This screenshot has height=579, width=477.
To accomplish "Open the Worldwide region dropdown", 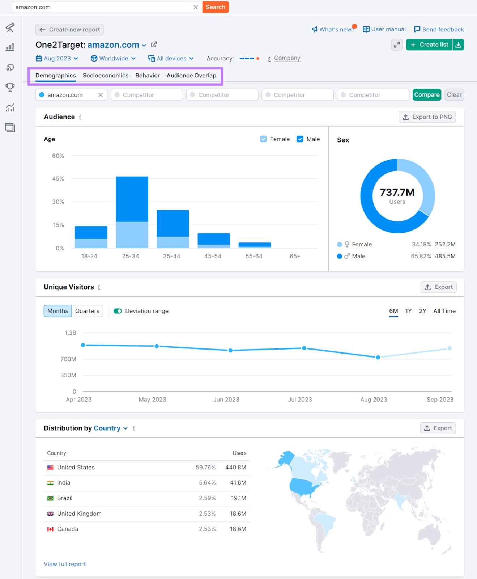I will (113, 58).
